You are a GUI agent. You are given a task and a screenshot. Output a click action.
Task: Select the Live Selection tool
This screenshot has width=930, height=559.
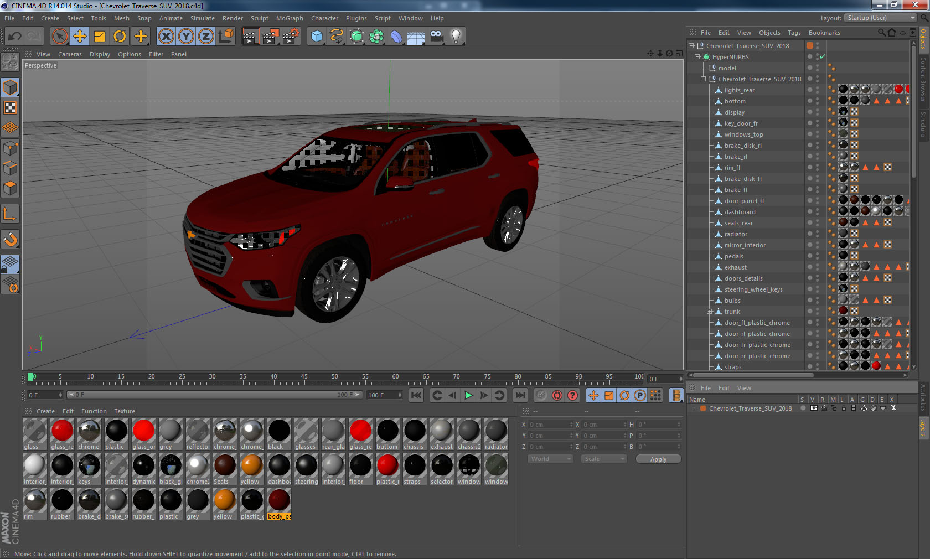coord(60,37)
